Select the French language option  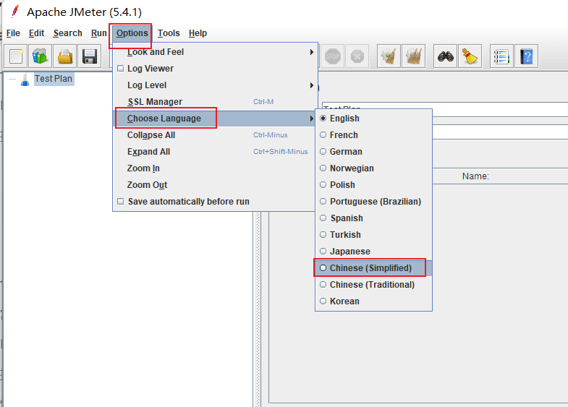[x=373, y=135]
